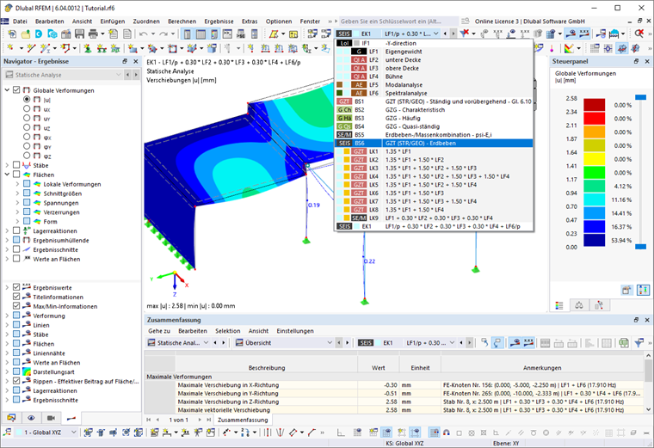
Task: Click the Maximale Verschiebung in Z-Richtung cell
Action: tap(266, 402)
